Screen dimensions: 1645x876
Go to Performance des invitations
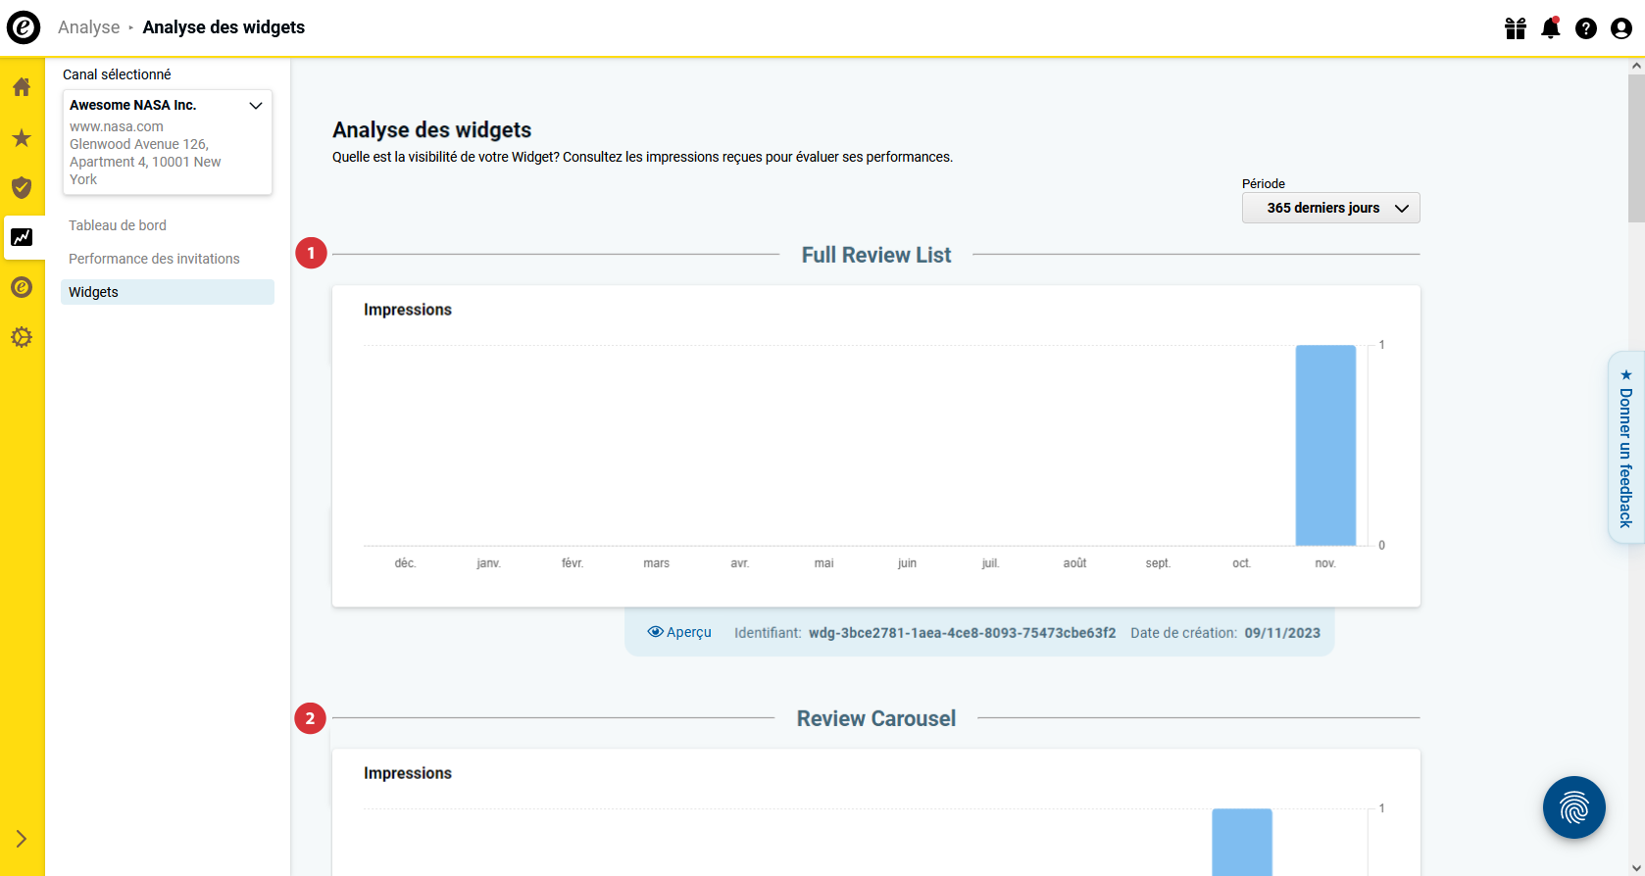[x=154, y=259]
